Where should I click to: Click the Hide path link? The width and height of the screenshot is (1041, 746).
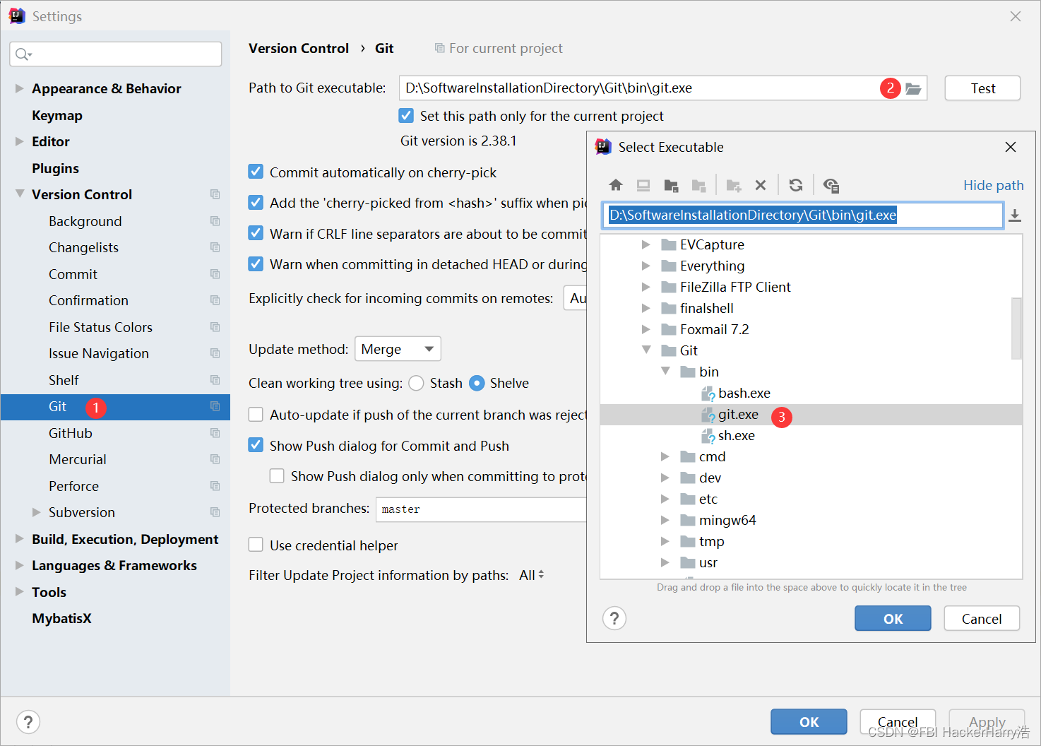pyautogui.click(x=993, y=185)
